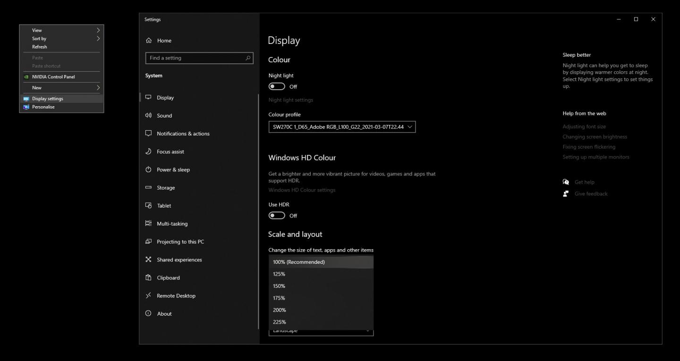
Task: Select 100% (Recommended) scale option
Action: click(x=299, y=262)
